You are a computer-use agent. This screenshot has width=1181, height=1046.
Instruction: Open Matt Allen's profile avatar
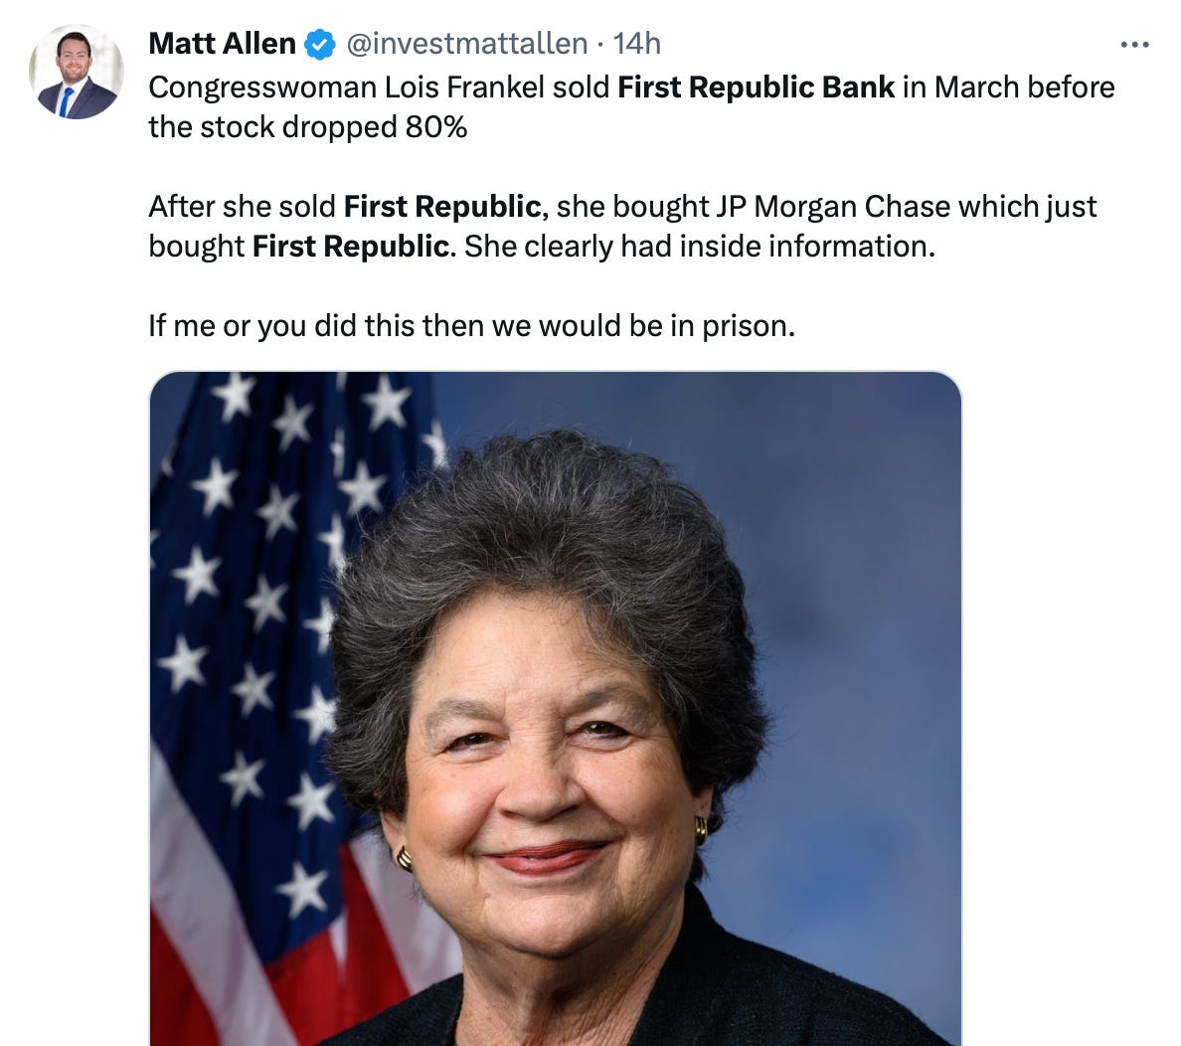[x=78, y=73]
